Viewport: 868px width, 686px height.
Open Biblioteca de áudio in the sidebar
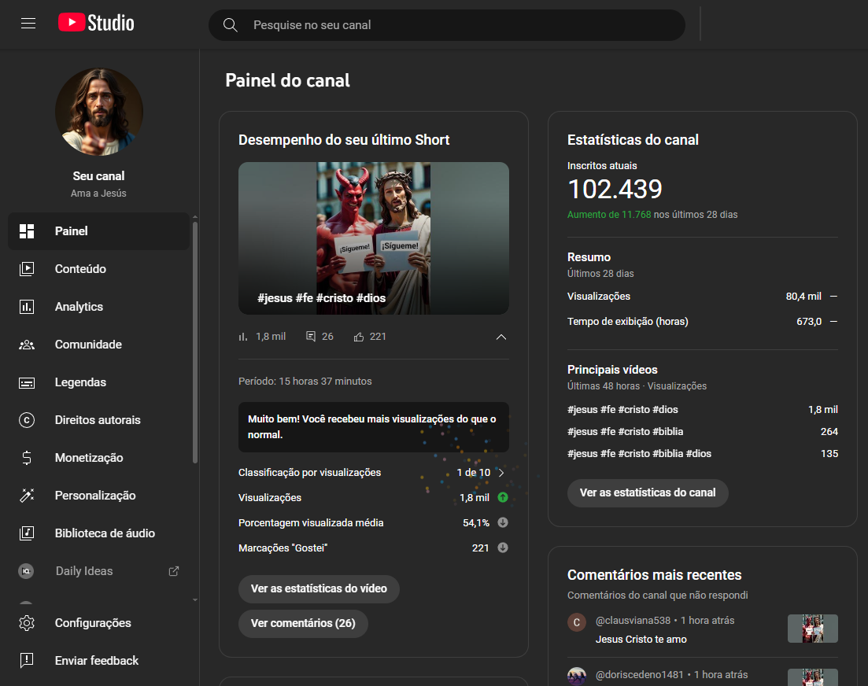pyautogui.click(x=98, y=533)
